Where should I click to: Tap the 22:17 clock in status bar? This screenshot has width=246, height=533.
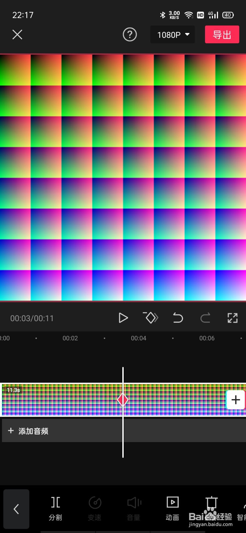tap(23, 15)
